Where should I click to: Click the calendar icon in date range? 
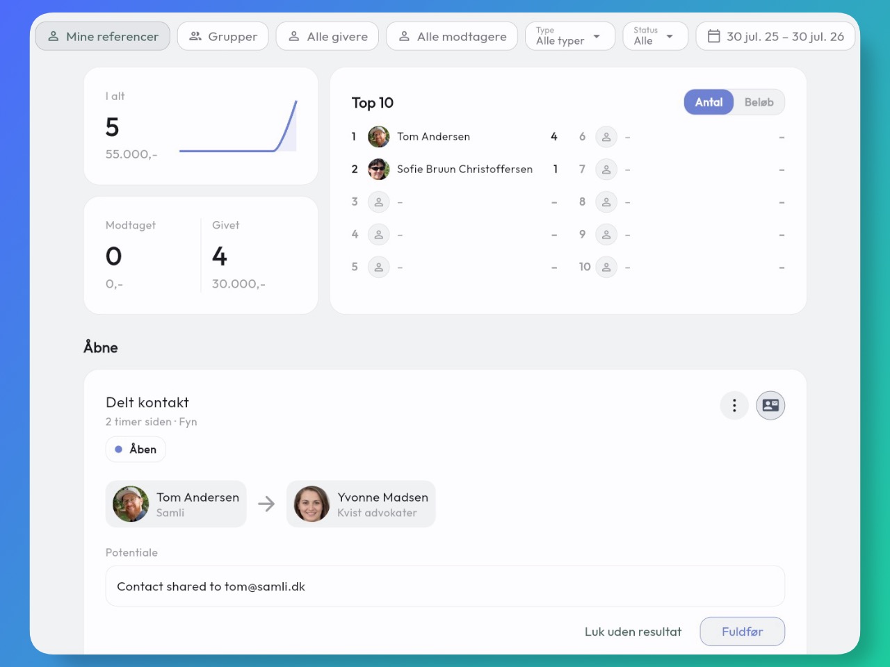(714, 36)
